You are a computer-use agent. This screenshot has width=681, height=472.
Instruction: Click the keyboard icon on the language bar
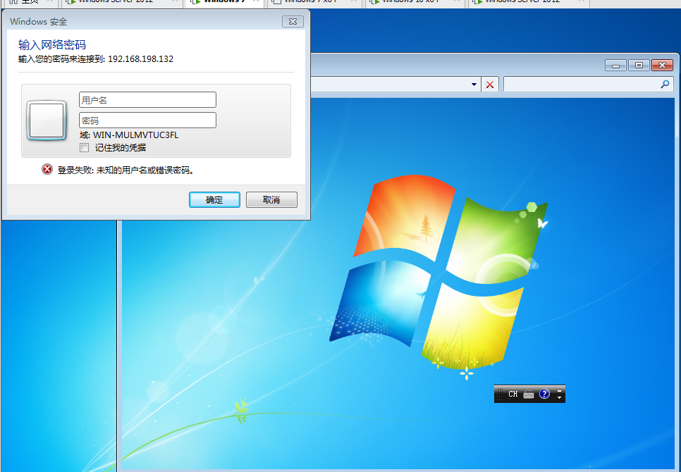pyautogui.click(x=529, y=394)
